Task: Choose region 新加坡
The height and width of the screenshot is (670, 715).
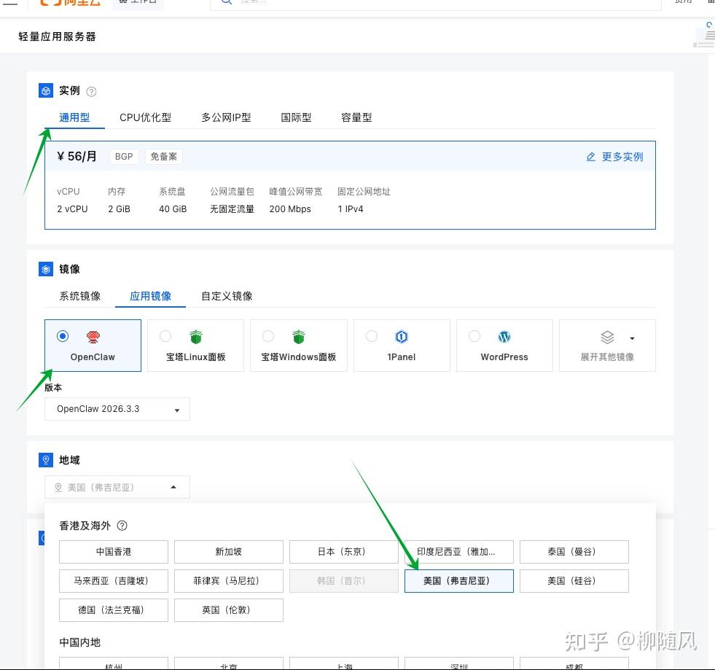Action: (x=228, y=552)
